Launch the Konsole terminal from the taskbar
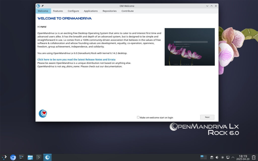The image size is (258, 161). pyautogui.click(x=39, y=157)
